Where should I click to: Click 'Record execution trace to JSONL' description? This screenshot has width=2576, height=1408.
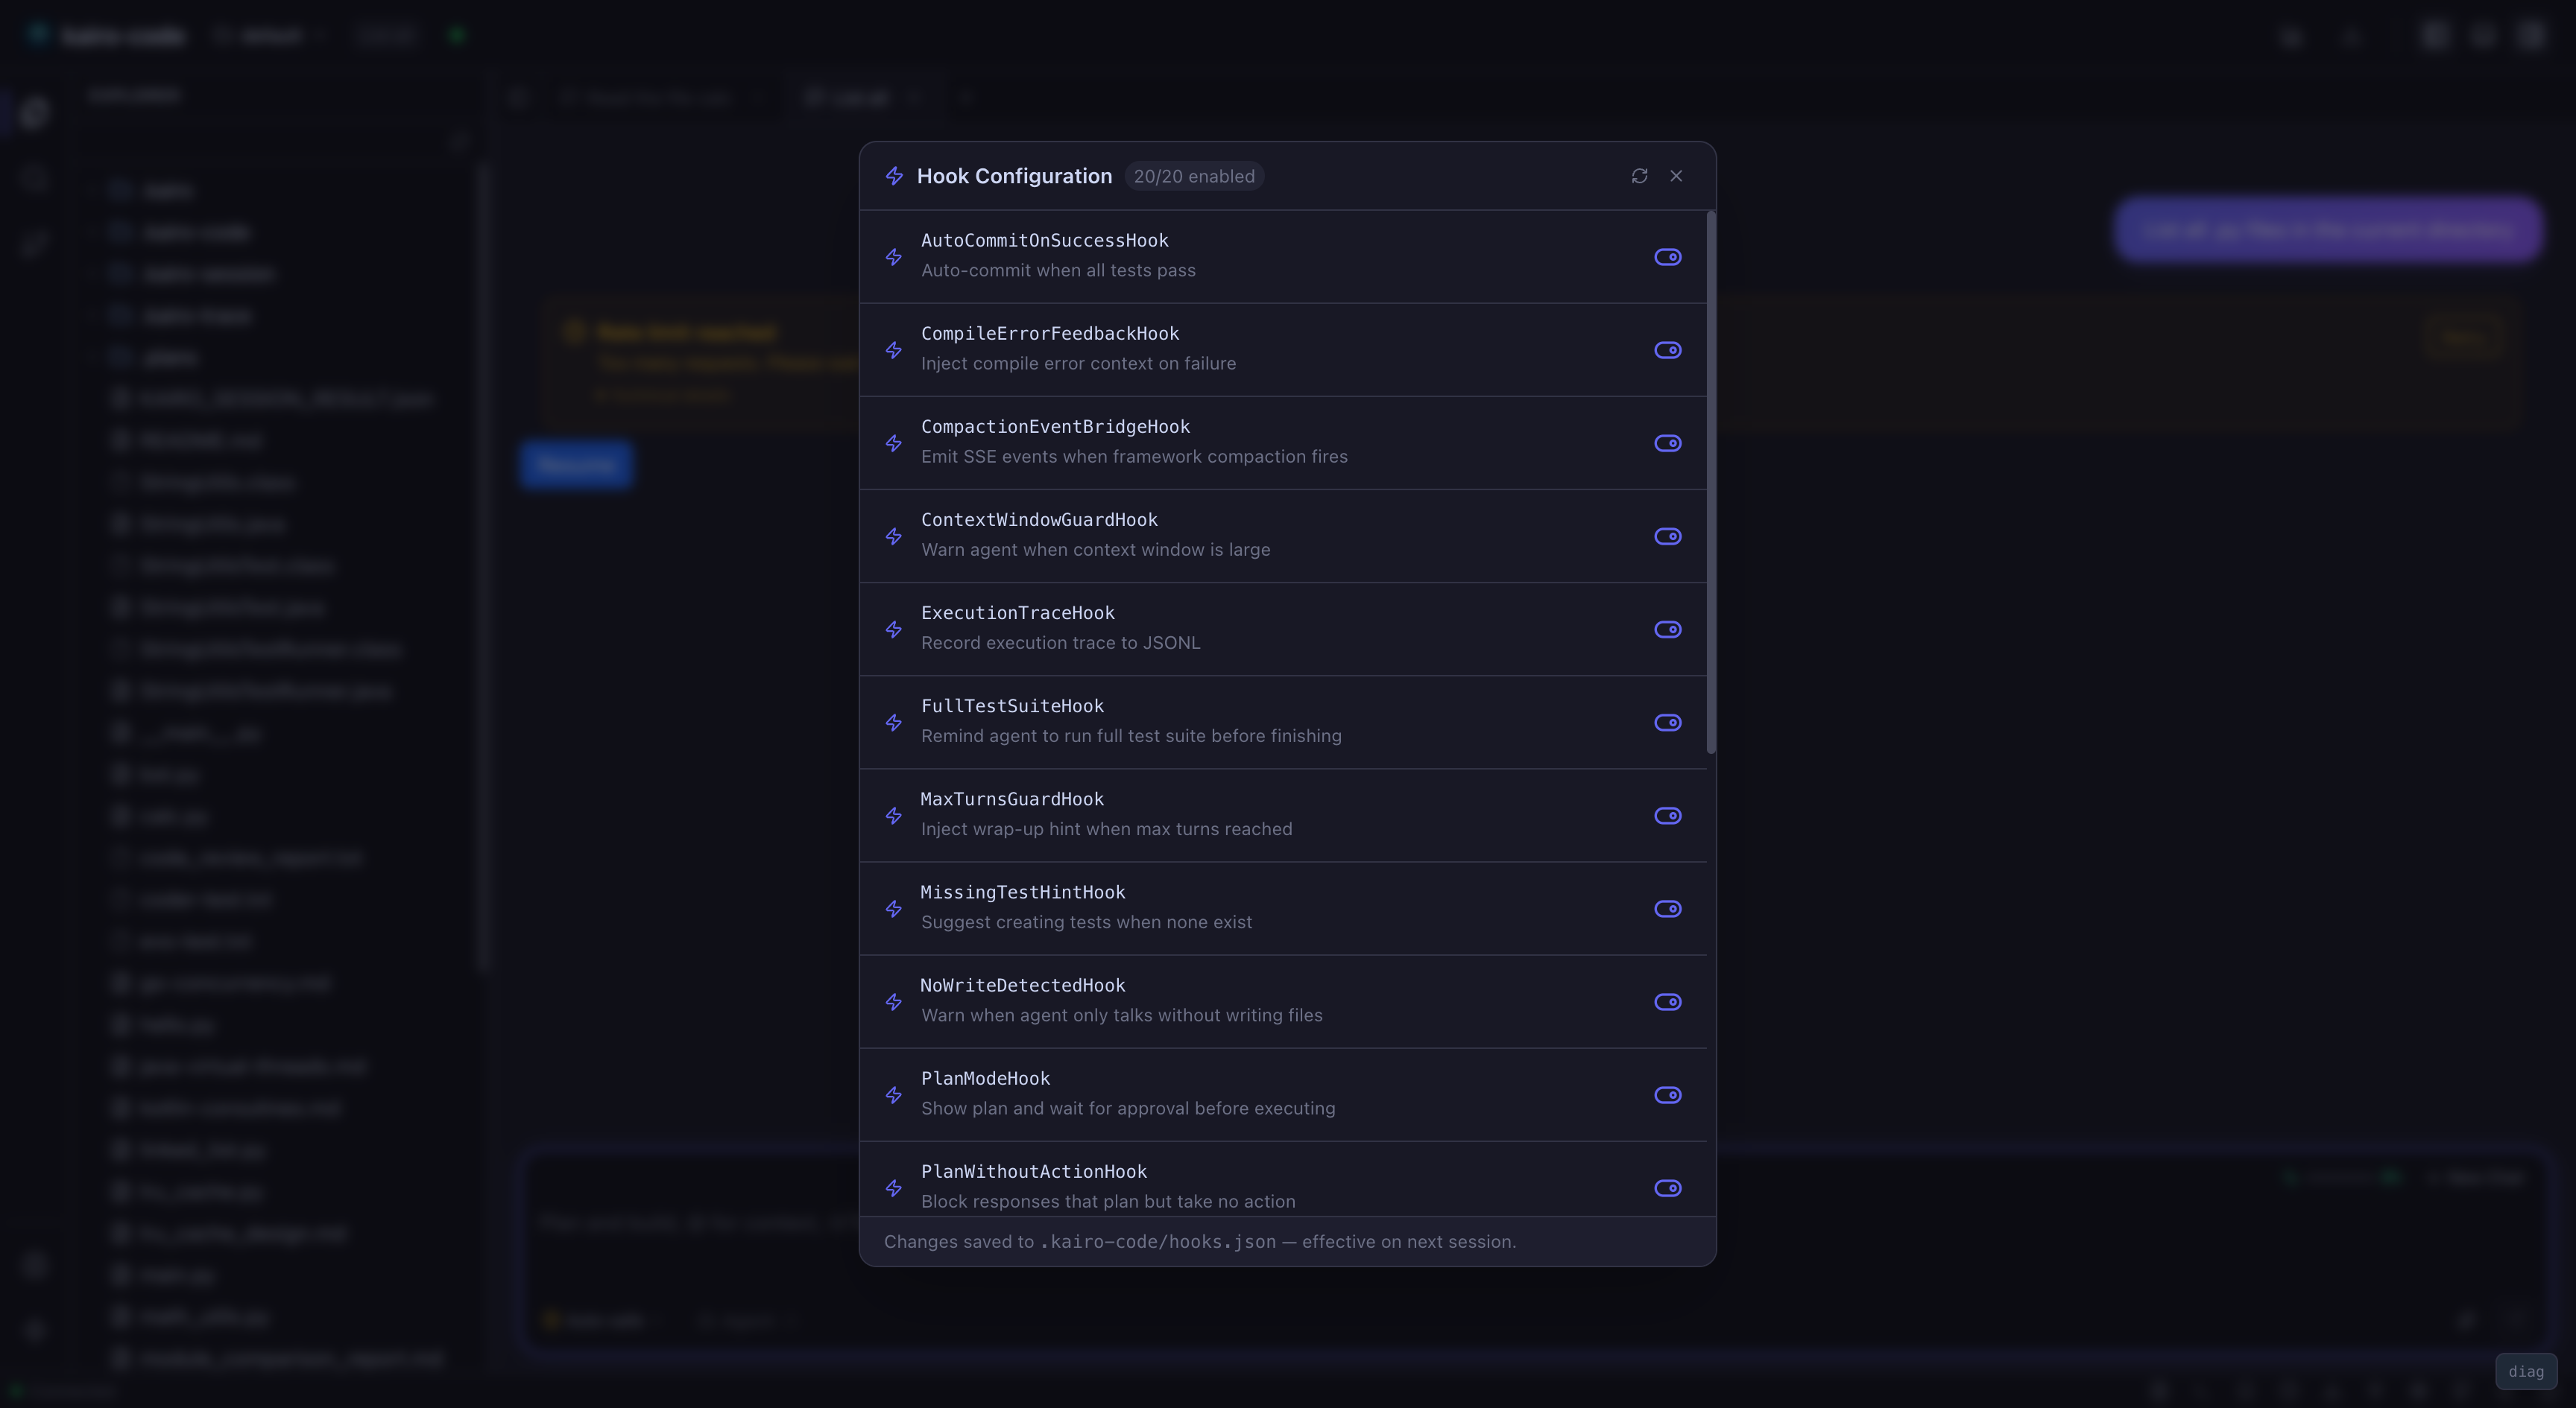[1060, 643]
